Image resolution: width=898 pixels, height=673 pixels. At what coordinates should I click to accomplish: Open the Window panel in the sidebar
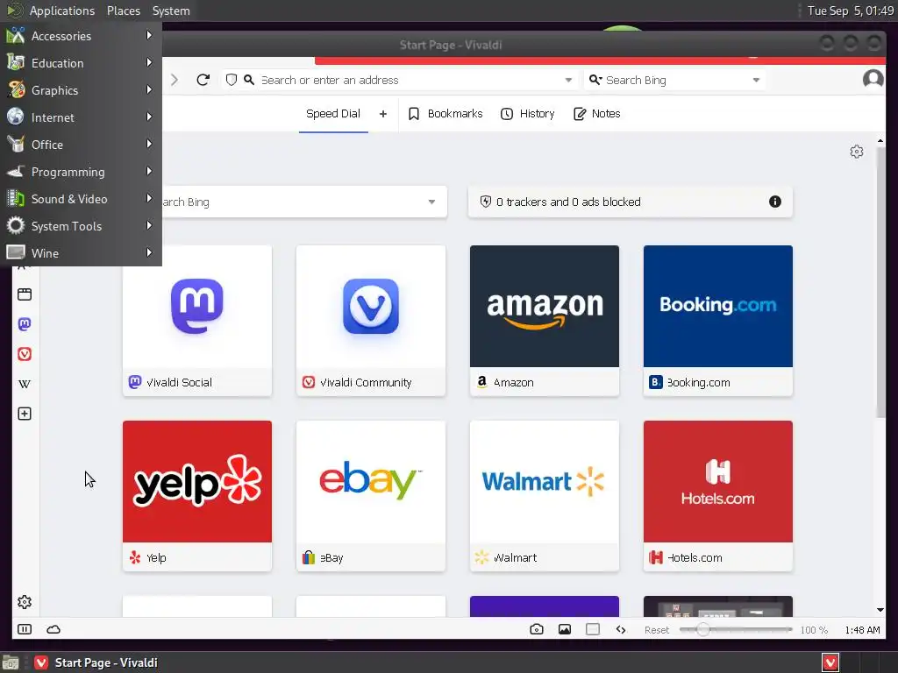click(x=25, y=294)
